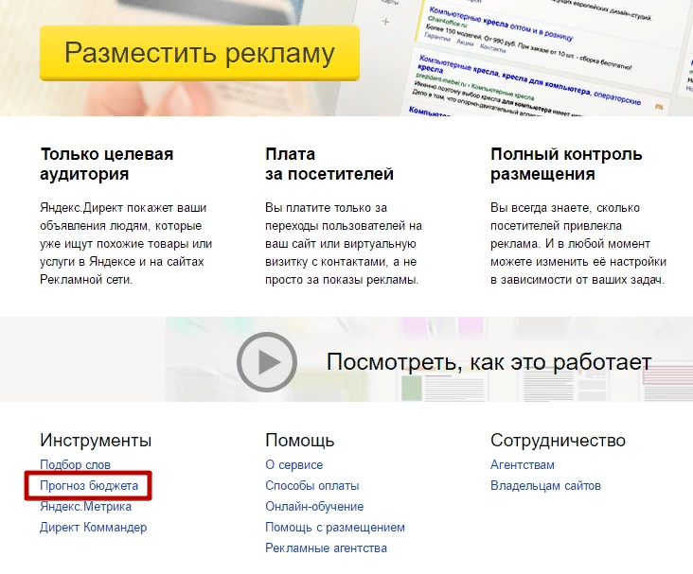Click the Полный контроль размещения heading
The image size is (693, 574).
[566, 164]
